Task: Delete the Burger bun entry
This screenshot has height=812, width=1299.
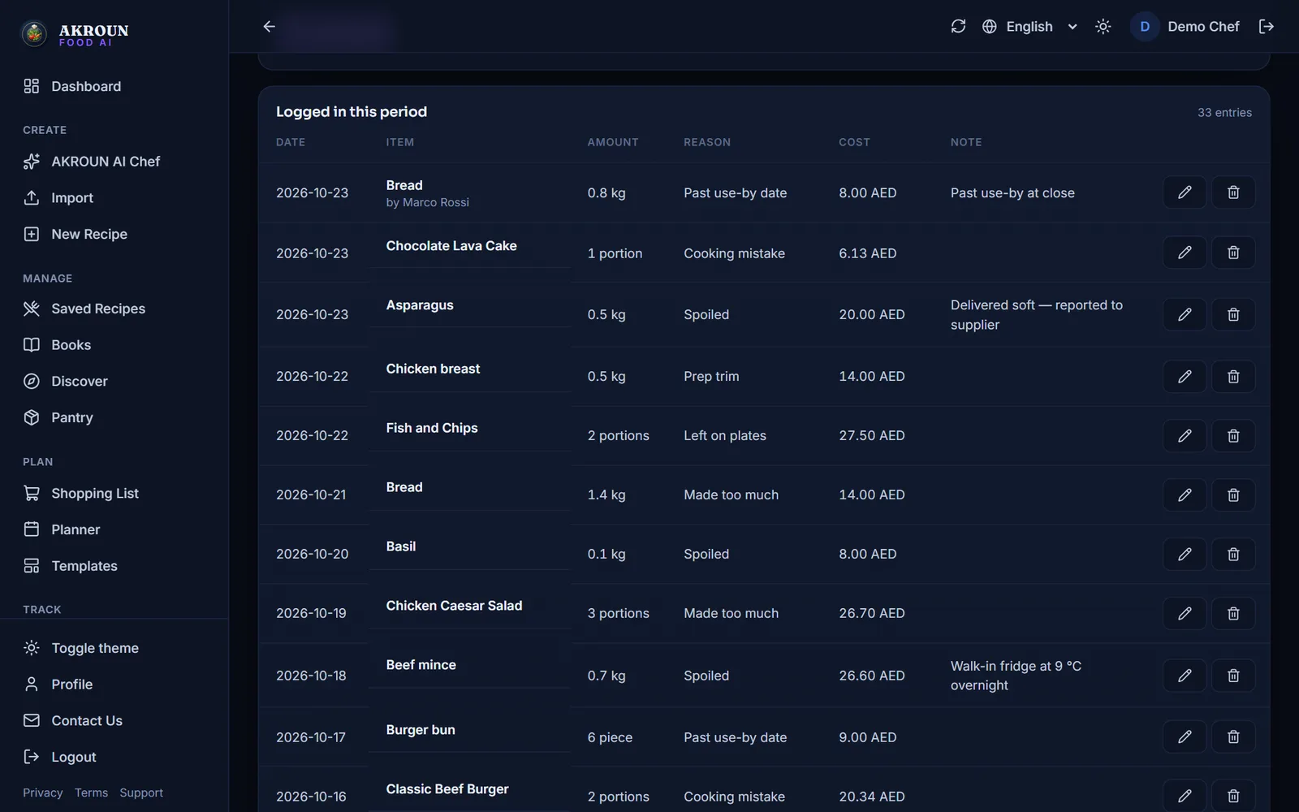Action: click(1233, 736)
